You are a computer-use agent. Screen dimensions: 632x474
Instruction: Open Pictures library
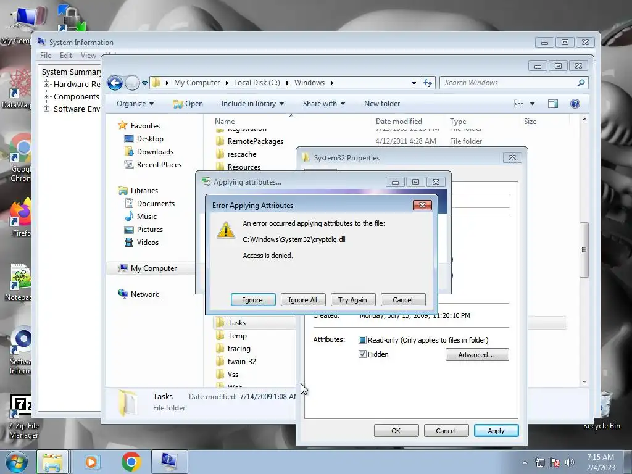[144, 230]
